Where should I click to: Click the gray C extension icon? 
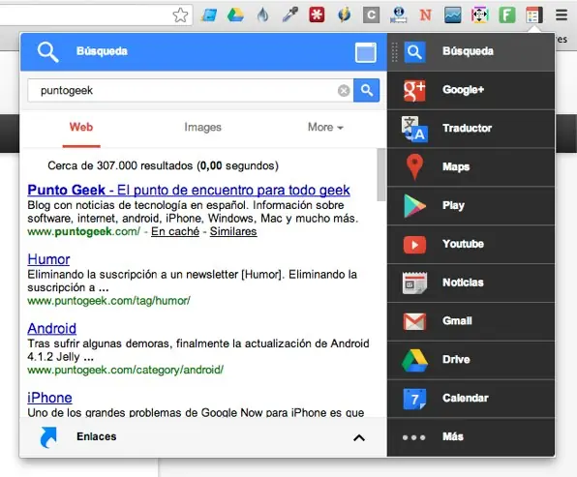(372, 15)
